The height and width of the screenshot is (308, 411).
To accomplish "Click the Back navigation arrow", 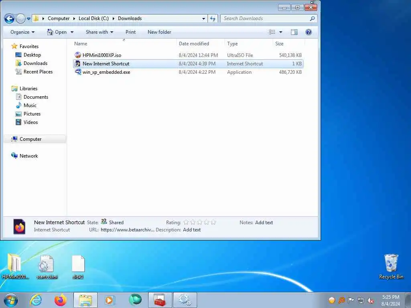I will pyautogui.click(x=9, y=18).
